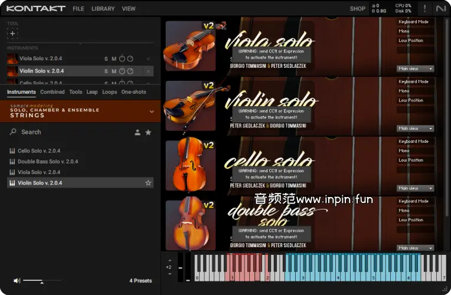Select Viola Solo v. 2.0.4 preset
Screen dimensions: 451x295
point(80,172)
